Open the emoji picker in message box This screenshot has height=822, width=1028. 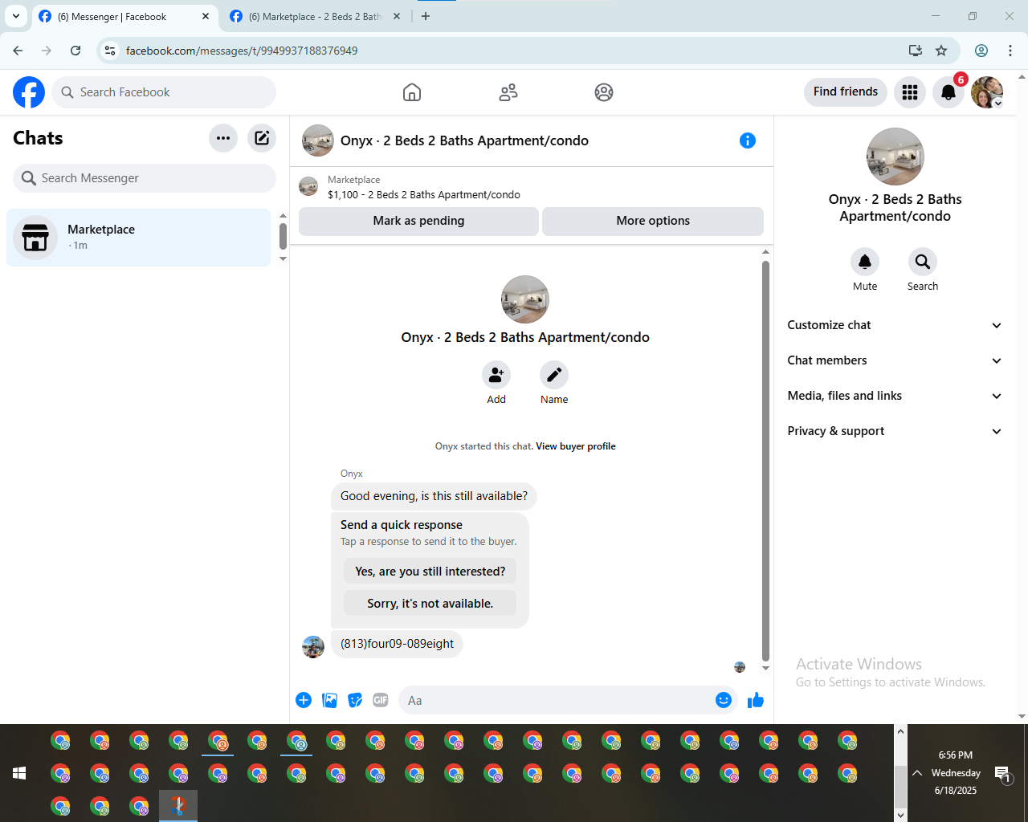pyautogui.click(x=724, y=700)
